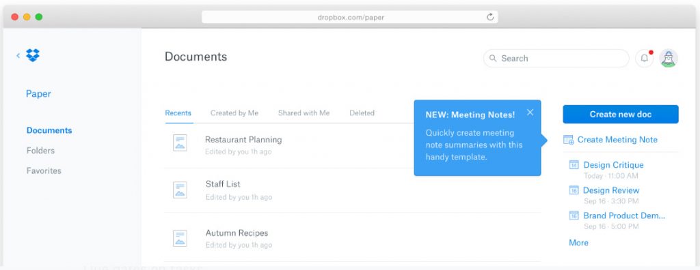Click the Restaurant Planning document icon

[180, 142]
